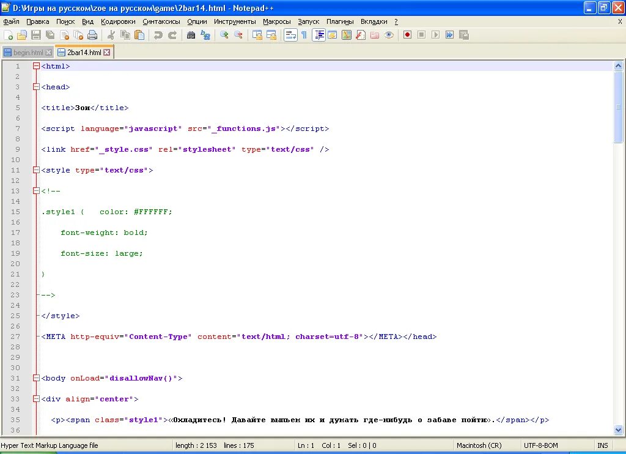Screen dimensions: 626x454
Task: Start macro recording with the red dot
Action: [407, 35]
